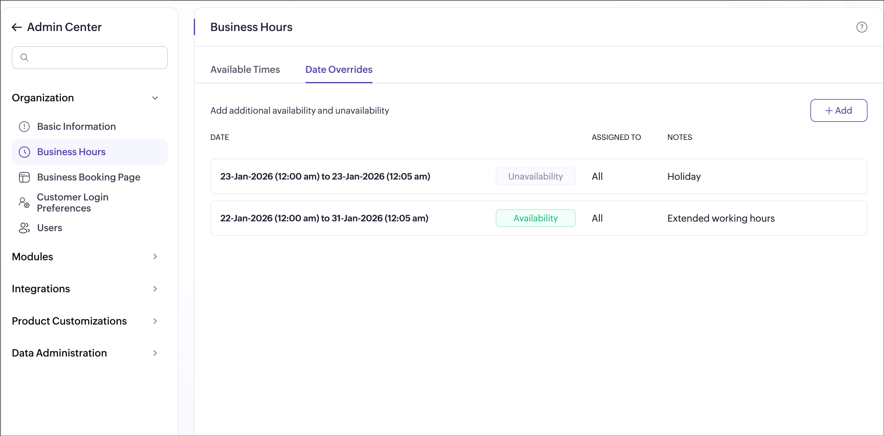
Task: Expand the Modules section
Action: coord(155,256)
